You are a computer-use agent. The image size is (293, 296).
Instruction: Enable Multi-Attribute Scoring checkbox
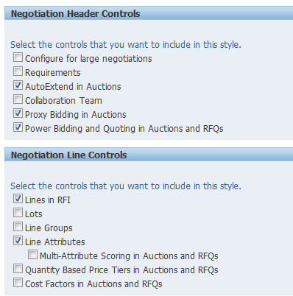point(32,255)
